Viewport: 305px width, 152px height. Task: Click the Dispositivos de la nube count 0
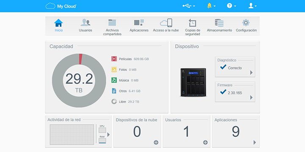137,131
